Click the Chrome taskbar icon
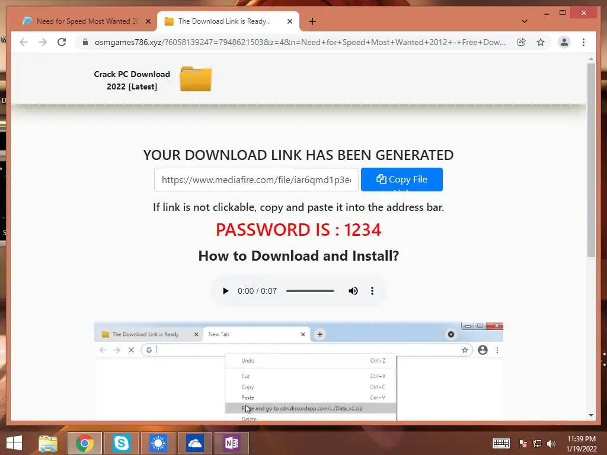Viewport: 607px width, 455px height. click(85, 443)
